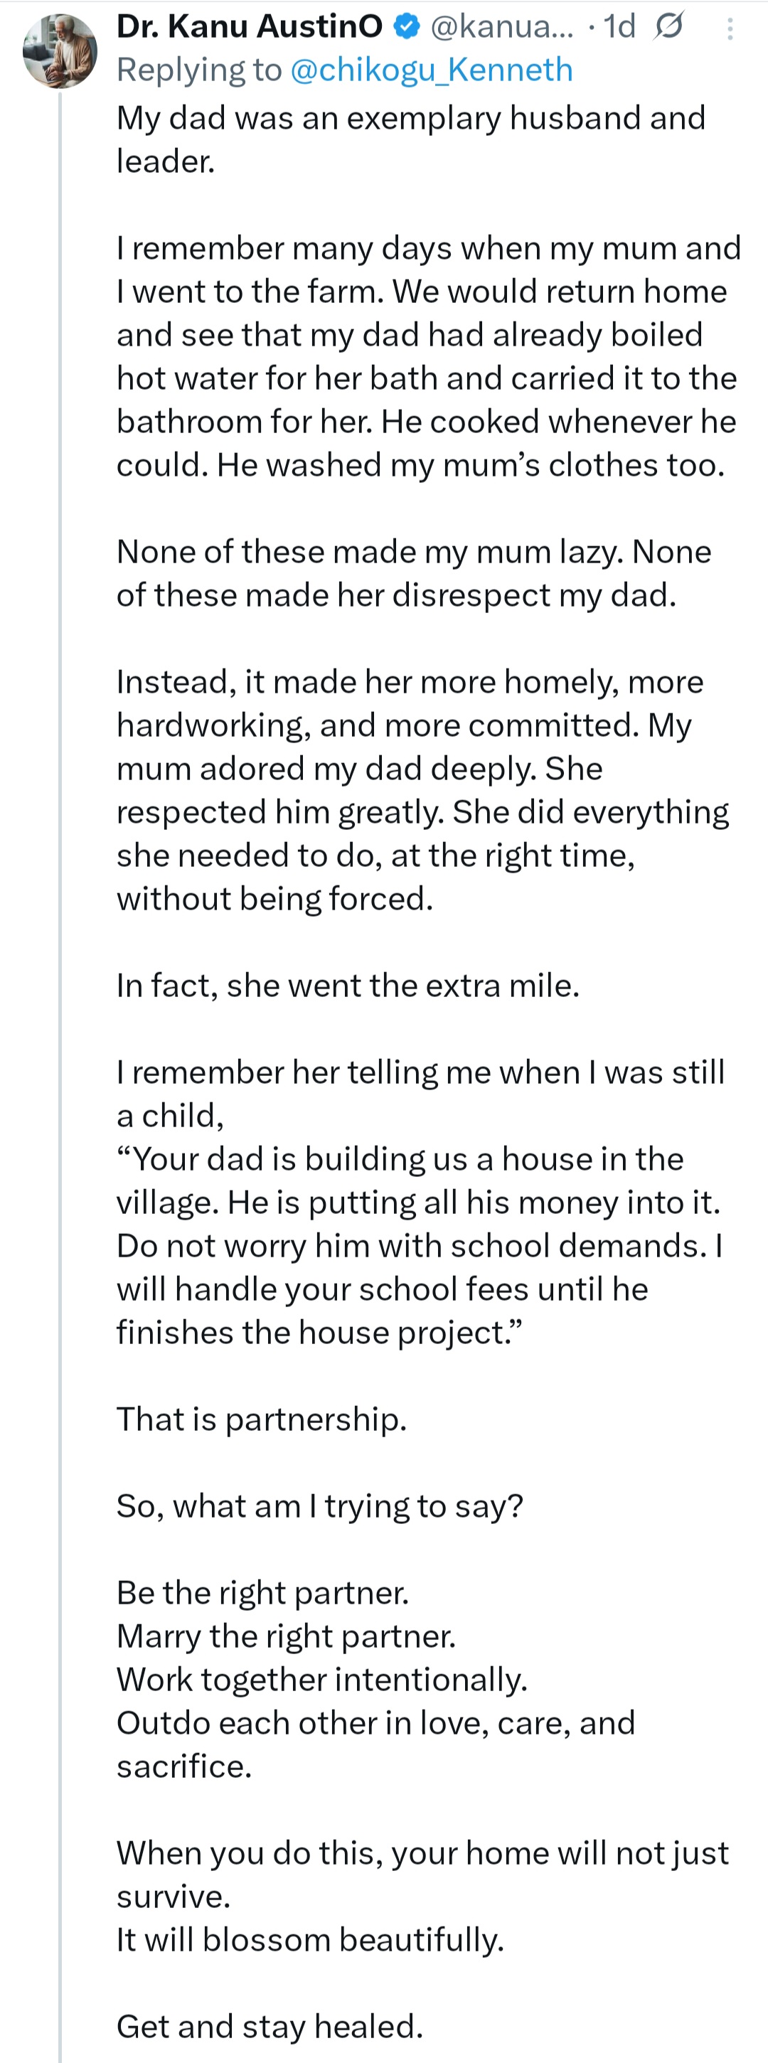The width and height of the screenshot is (768, 2063).
Task: Tap the "None of these made my mum lazy" paragraph
Action: [414, 573]
